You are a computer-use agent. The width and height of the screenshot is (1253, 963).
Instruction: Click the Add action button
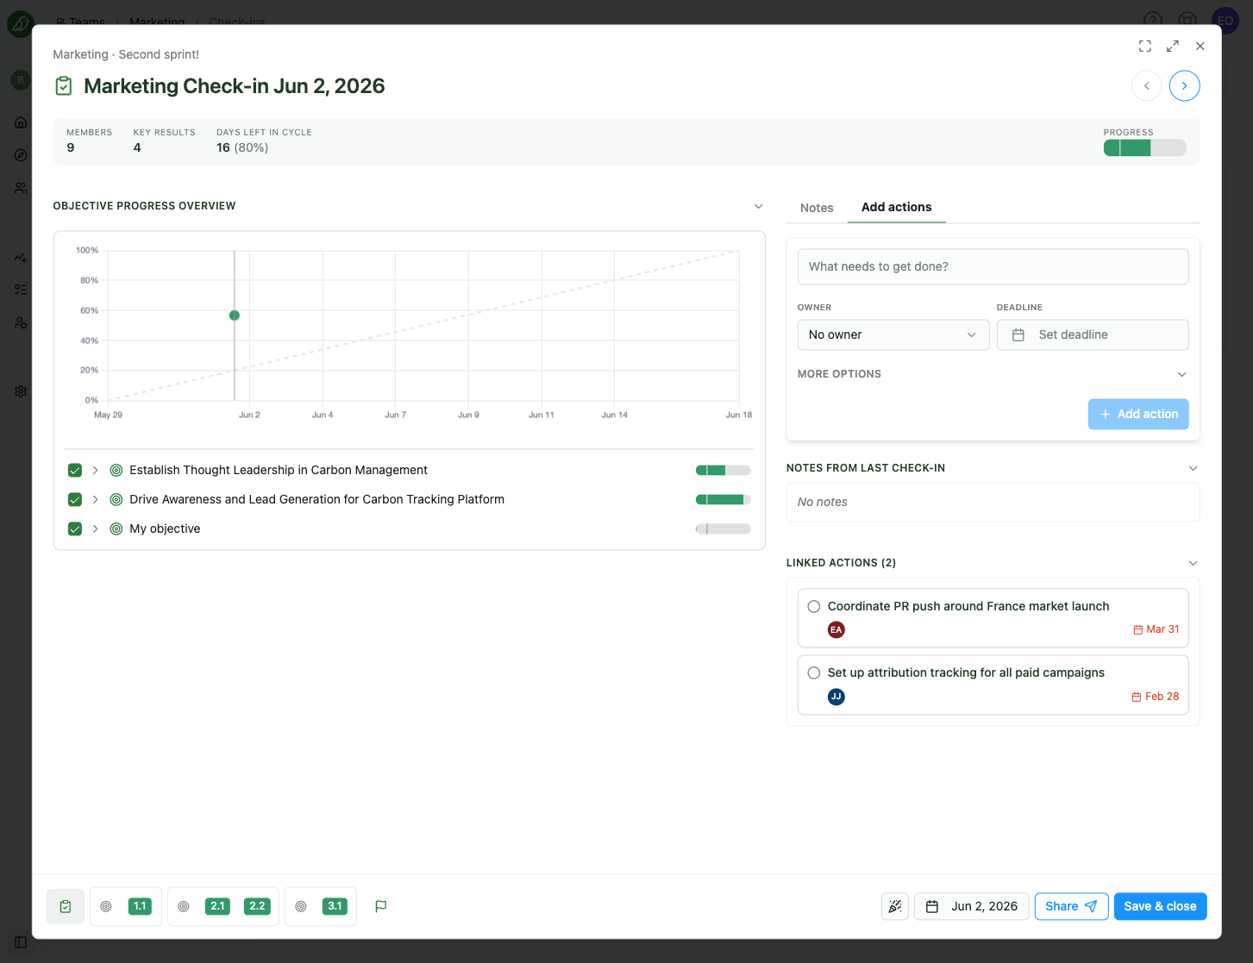pyautogui.click(x=1138, y=414)
